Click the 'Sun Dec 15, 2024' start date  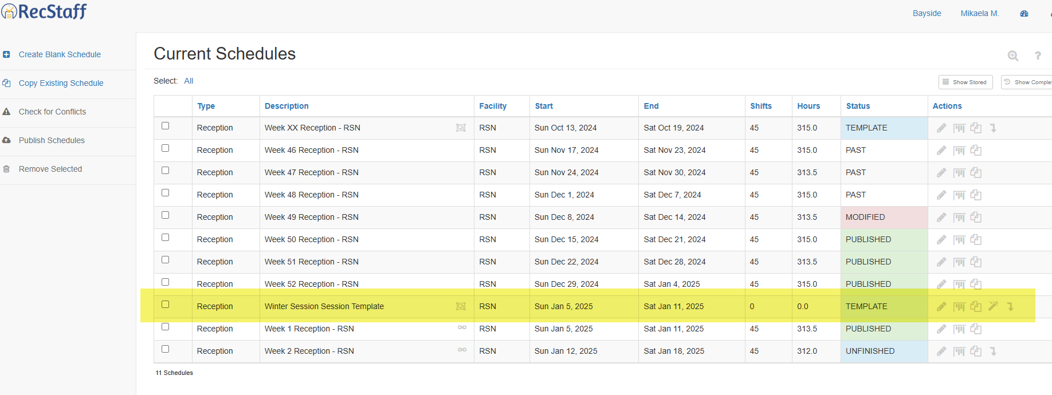point(566,239)
